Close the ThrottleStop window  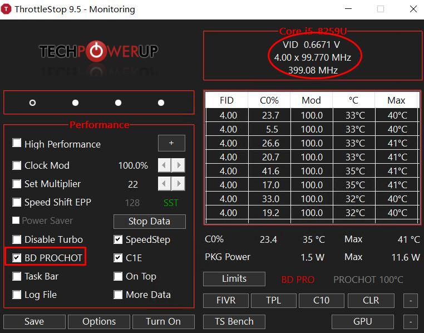click(413, 9)
